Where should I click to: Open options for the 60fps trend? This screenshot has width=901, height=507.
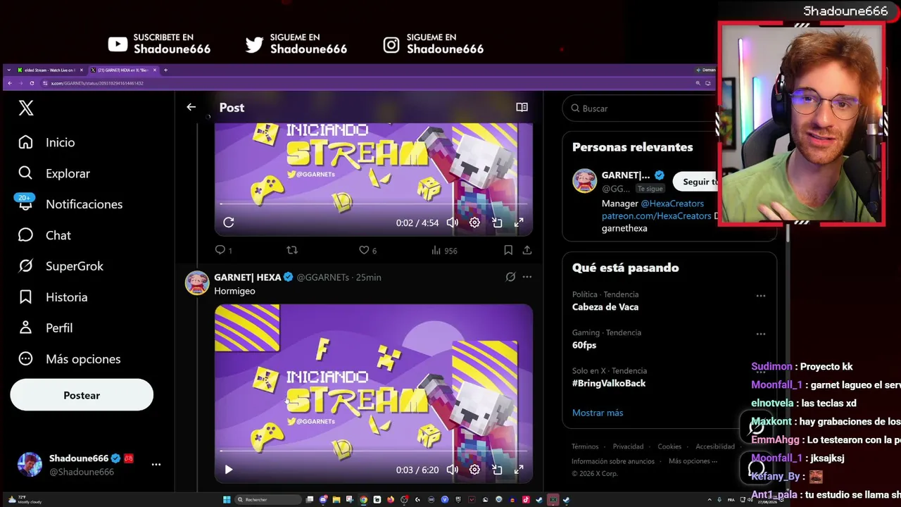coord(761,334)
